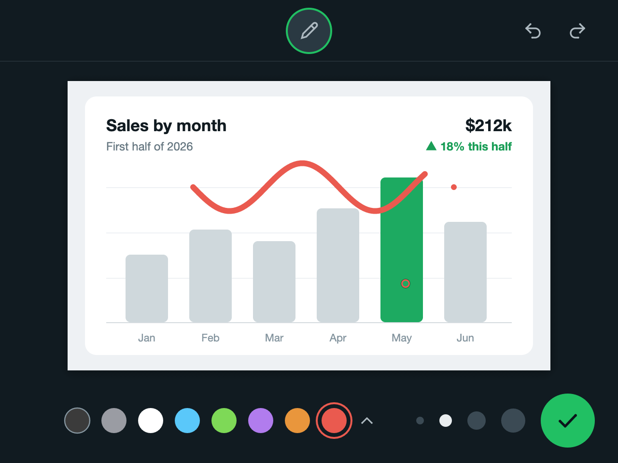The width and height of the screenshot is (618, 463).
Task: Click the white selected brush size dot
Action: tap(446, 421)
